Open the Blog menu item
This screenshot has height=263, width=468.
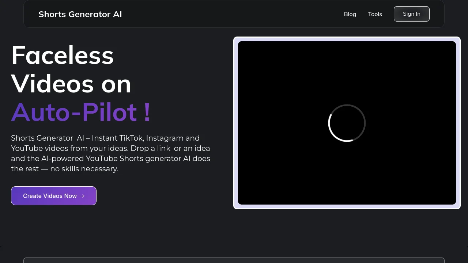click(x=350, y=14)
